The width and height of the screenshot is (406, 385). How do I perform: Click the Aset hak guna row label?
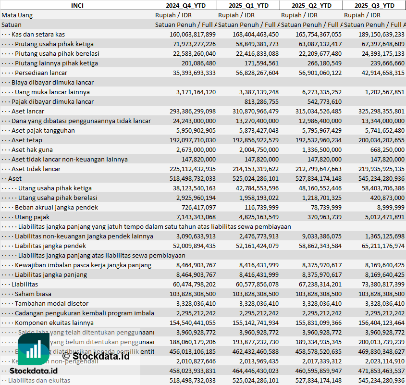coord(32,149)
